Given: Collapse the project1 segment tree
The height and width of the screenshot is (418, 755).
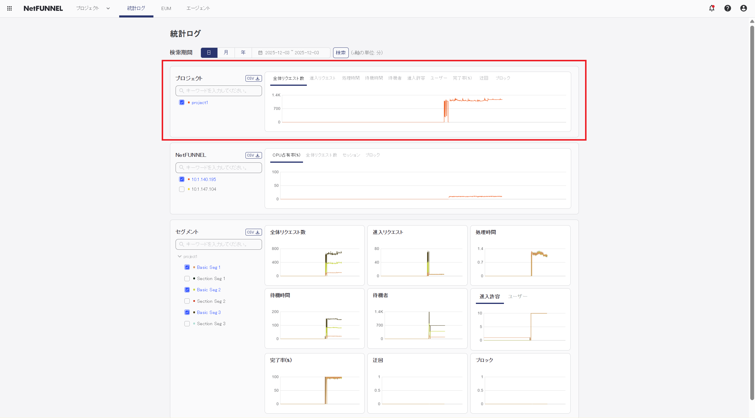Looking at the screenshot, I should pyautogui.click(x=180, y=256).
